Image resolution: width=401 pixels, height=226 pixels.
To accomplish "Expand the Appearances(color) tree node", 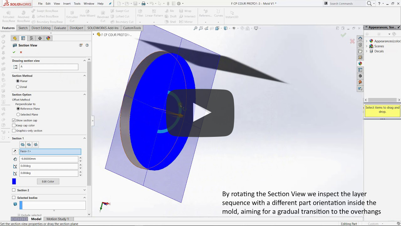I will (367, 41).
